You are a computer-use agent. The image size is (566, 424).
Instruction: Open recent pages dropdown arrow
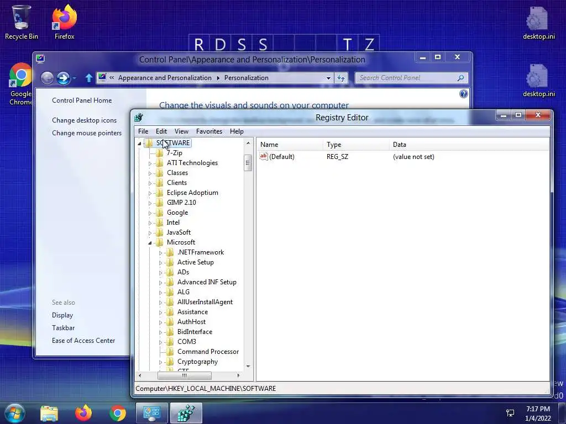[x=75, y=78]
